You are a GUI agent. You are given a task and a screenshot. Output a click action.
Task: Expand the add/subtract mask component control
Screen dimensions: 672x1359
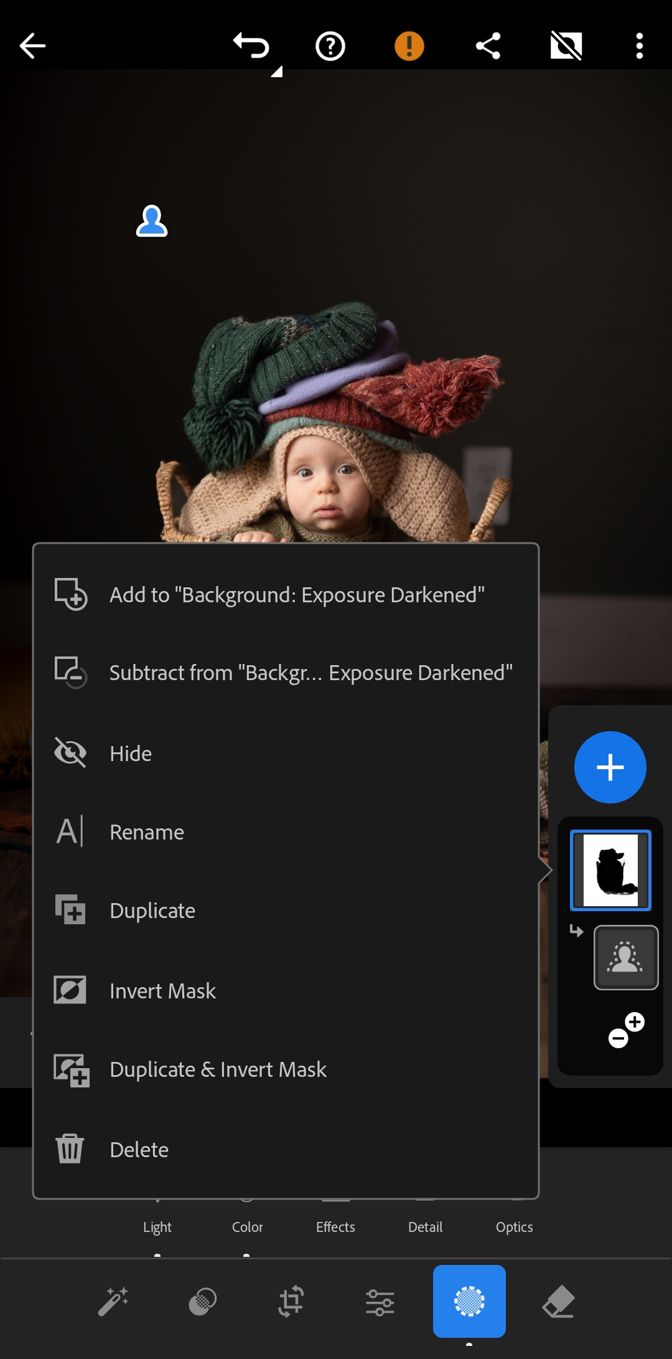(x=626, y=1030)
